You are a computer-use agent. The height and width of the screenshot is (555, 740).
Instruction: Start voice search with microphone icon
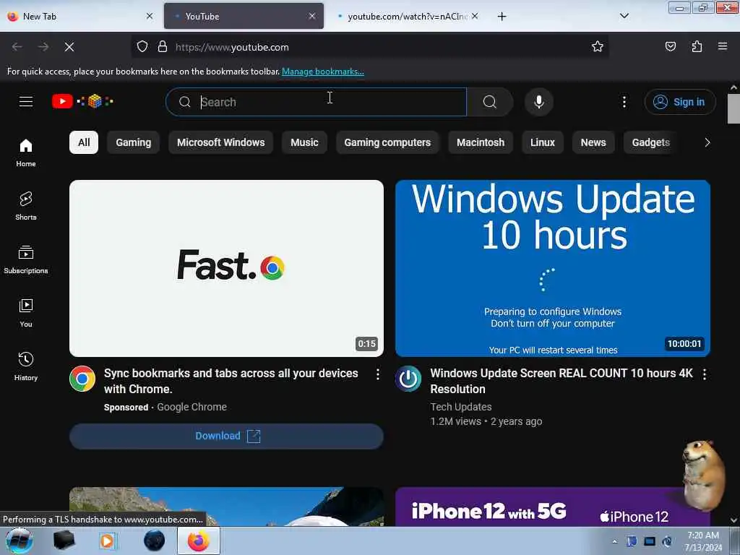pos(539,102)
